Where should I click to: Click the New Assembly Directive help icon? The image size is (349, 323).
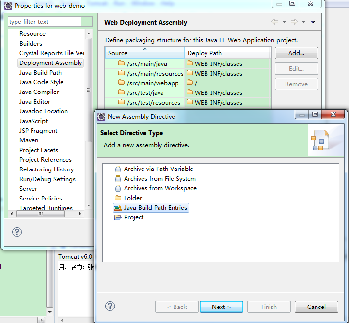pyautogui.click(x=110, y=307)
